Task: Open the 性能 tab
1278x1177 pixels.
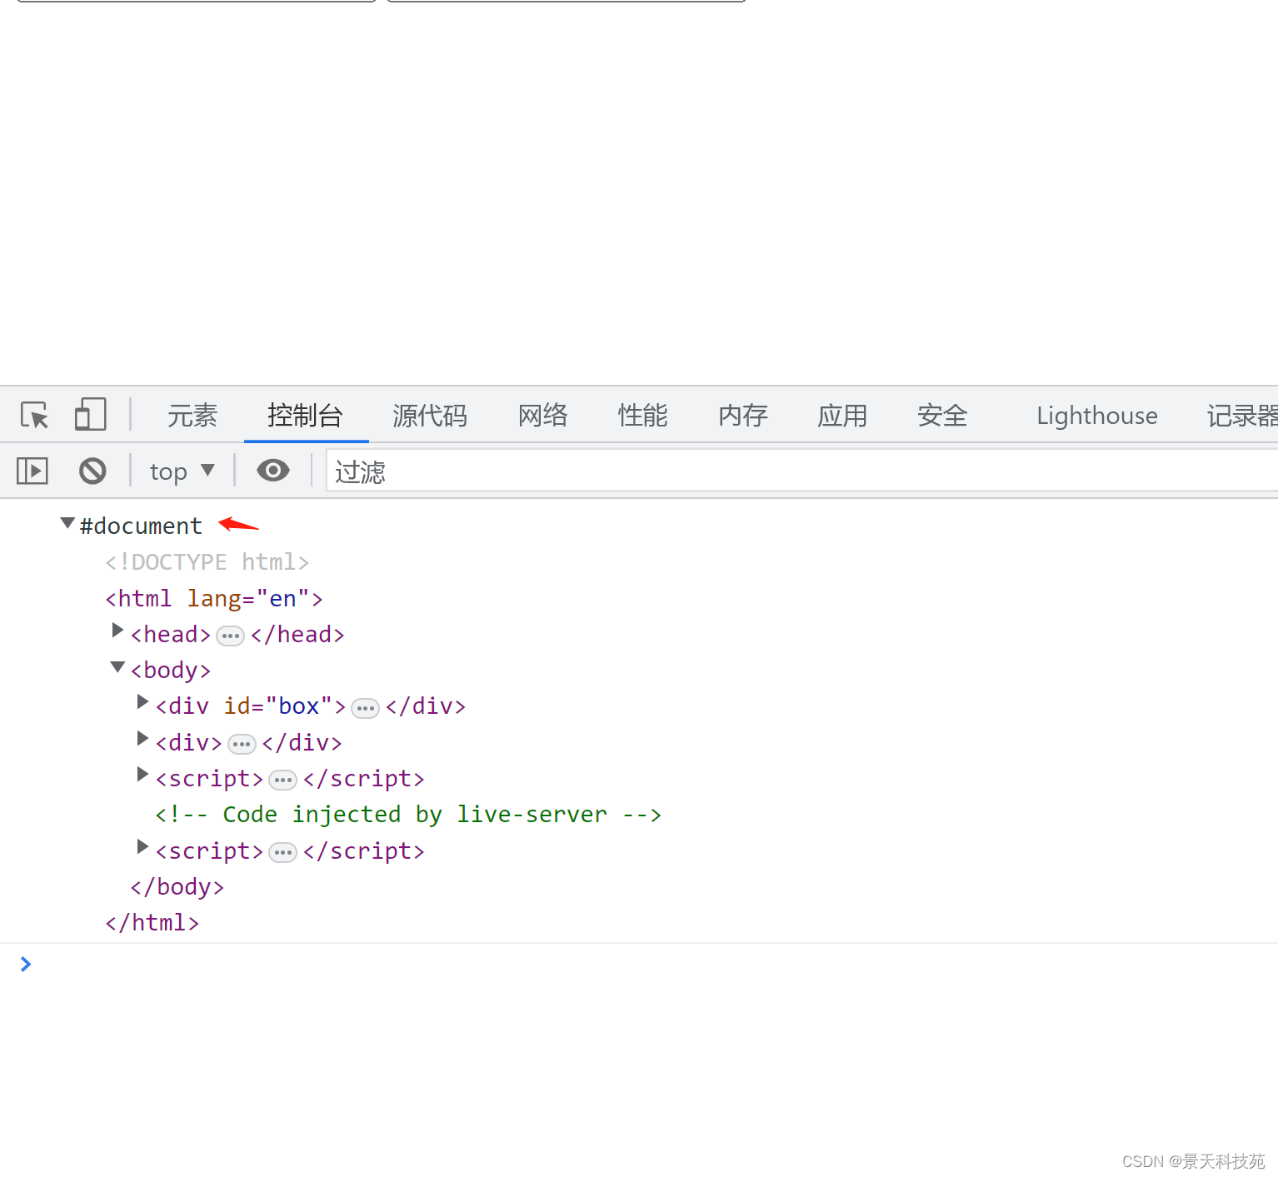Action: pos(643,415)
